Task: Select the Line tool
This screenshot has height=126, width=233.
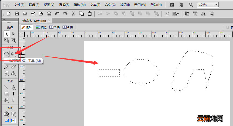Action: 6,87
